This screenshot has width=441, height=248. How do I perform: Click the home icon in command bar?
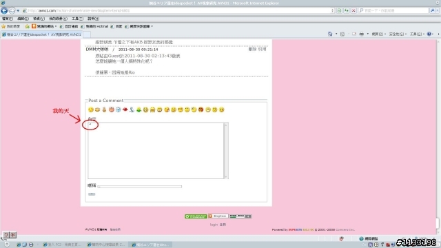tap(330, 34)
